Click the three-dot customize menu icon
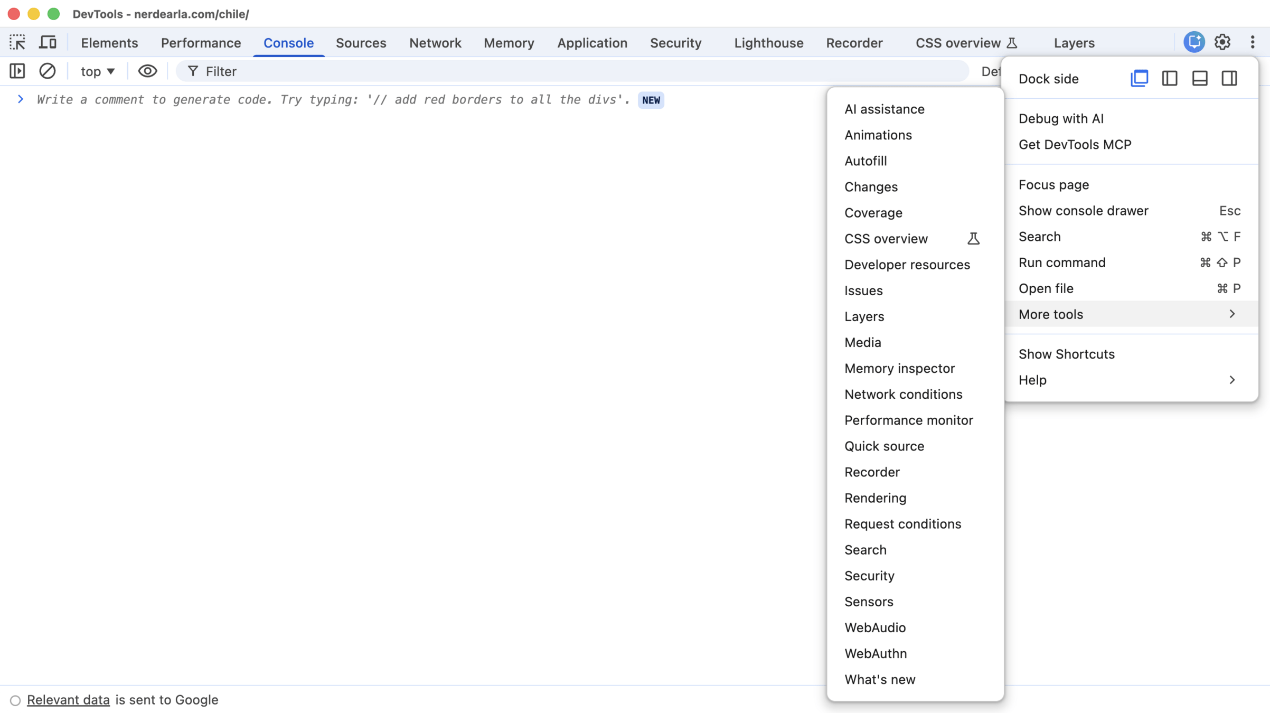The width and height of the screenshot is (1270, 713). 1253,42
